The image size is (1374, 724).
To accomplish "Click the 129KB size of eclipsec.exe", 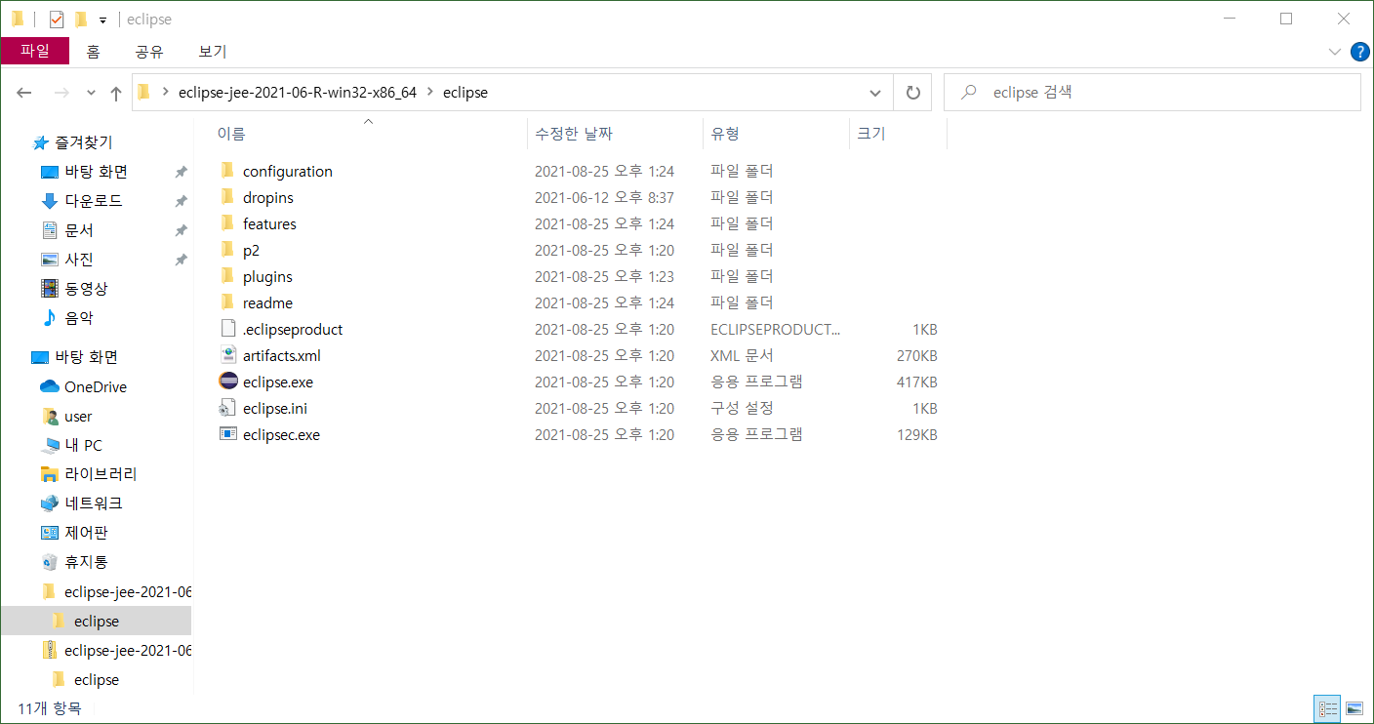I will click(x=917, y=434).
